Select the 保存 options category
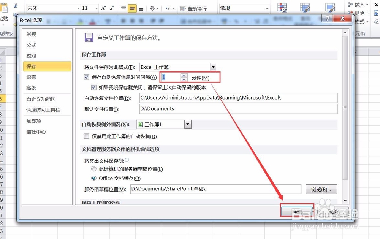 [47, 66]
